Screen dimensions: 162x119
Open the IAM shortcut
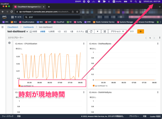[48, 22]
